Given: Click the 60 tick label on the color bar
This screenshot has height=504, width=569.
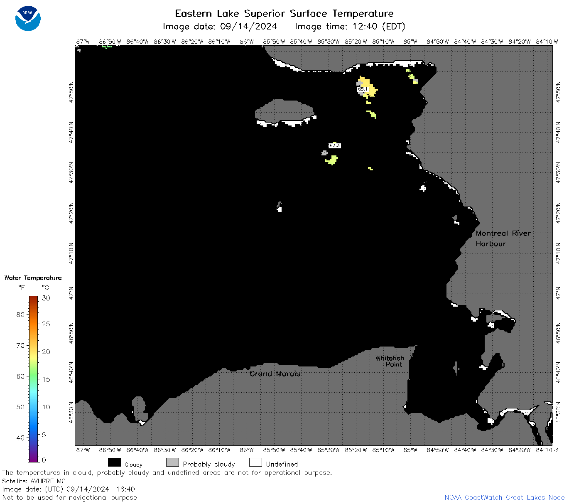Looking at the screenshot, I should click(20, 376).
